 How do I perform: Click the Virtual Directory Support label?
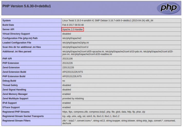(x=16, y=34)
